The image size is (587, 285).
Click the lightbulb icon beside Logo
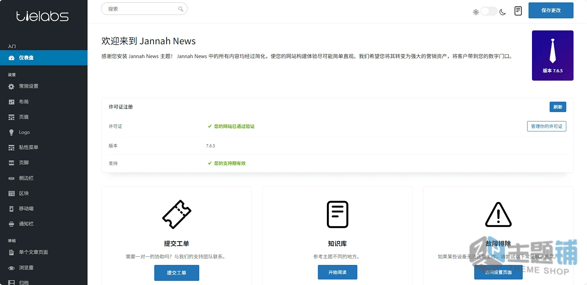click(x=11, y=132)
